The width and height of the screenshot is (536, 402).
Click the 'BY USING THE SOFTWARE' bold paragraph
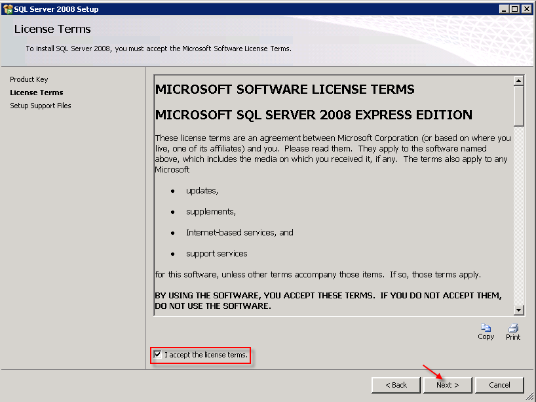pyautogui.click(x=328, y=301)
